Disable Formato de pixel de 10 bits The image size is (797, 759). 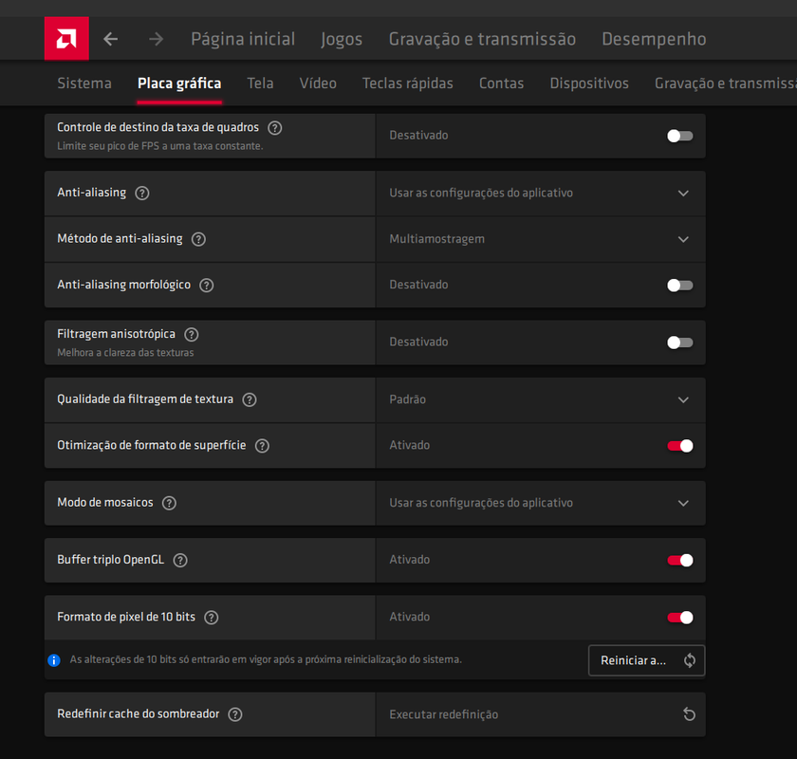680,618
